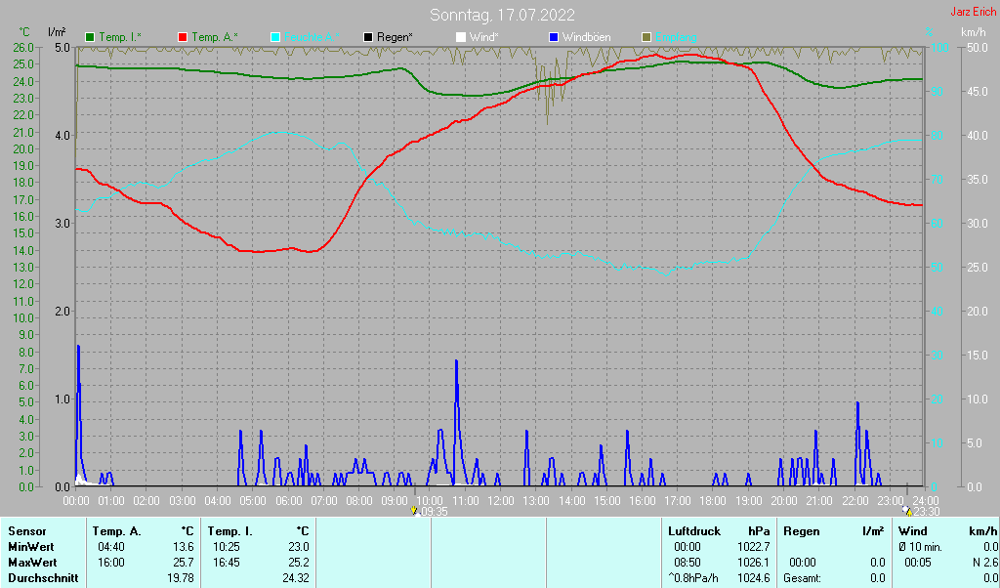Open the Jarz Erich link
This screenshot has width=1000, height=588.
pyautogui.click(x=974, y=12)
